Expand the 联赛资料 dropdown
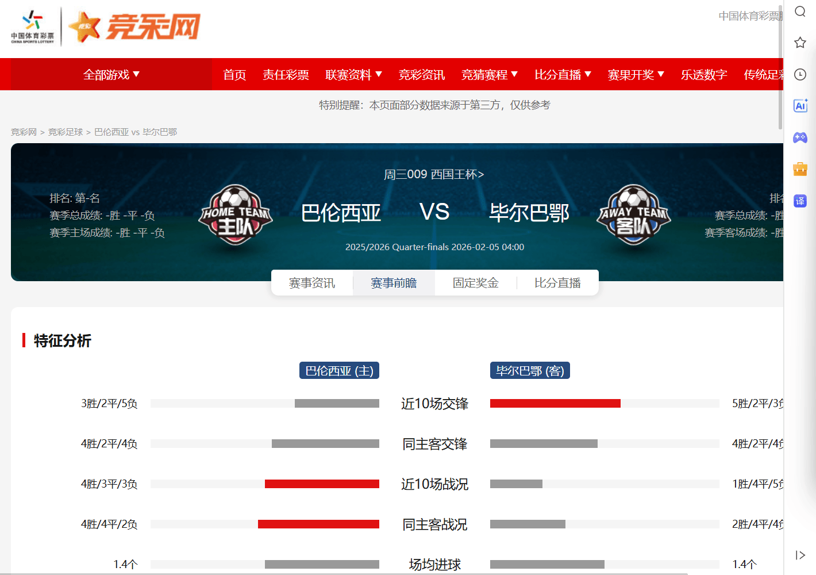This screenshot has height=575, width=816. tap(353, 75)
